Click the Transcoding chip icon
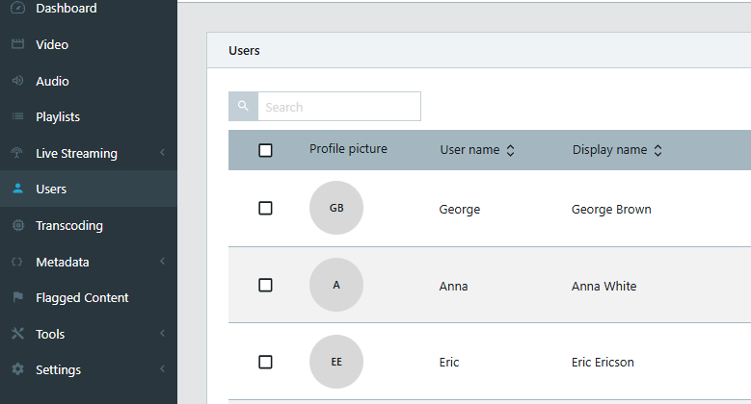Screen dimensions: 751x404 (17, 225)
